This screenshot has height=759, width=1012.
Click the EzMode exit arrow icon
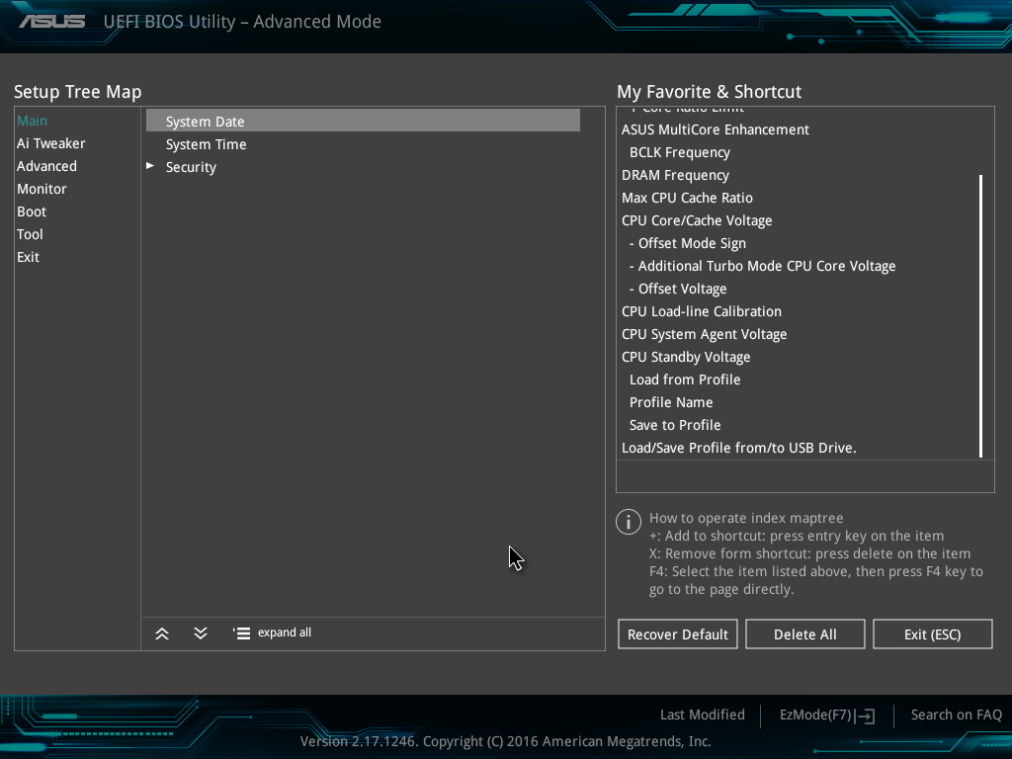(x=865, y=716)
